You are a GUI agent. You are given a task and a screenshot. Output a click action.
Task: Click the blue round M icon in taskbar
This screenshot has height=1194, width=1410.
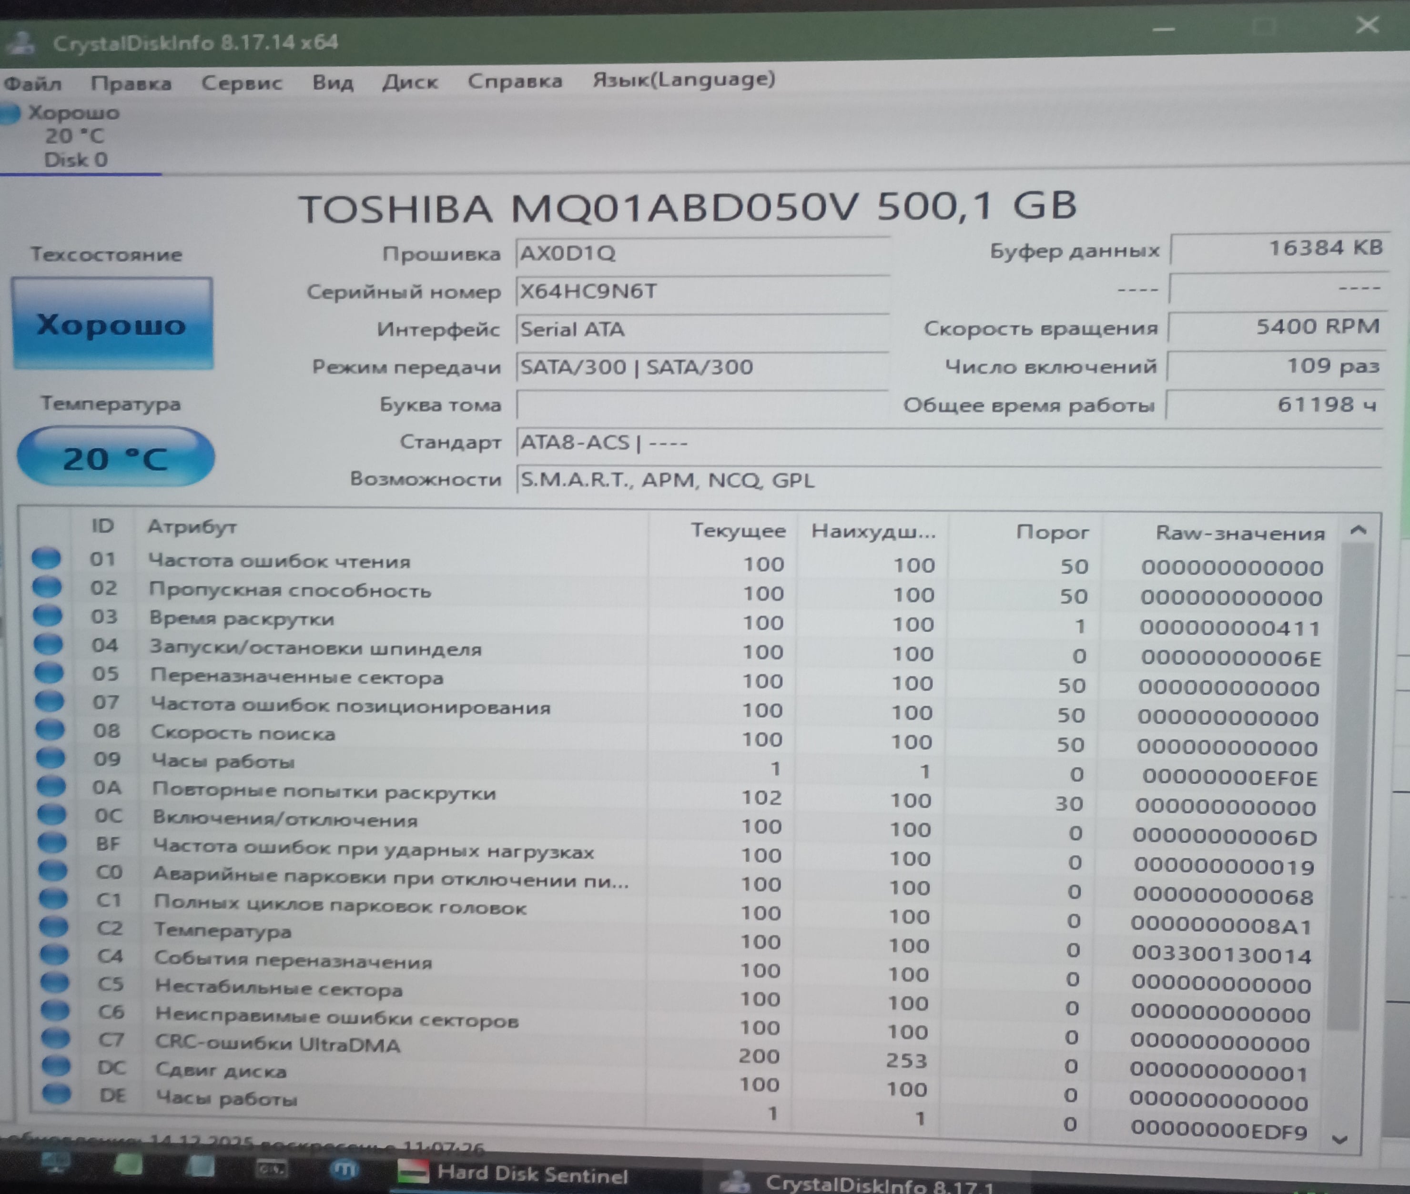344,1169
